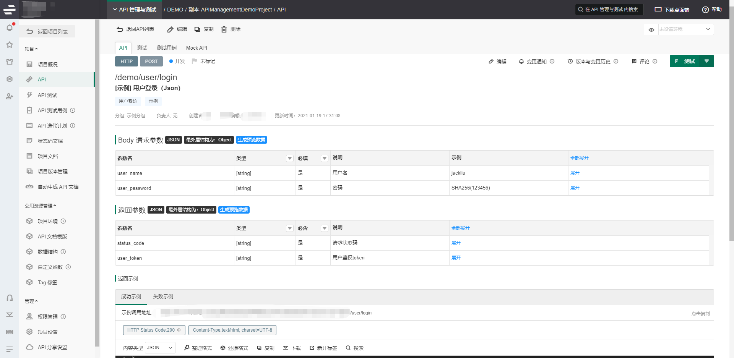Click the 复制 copy icon in top toolbar
This screenshot has width=734, height=358.
coord(197,29)
